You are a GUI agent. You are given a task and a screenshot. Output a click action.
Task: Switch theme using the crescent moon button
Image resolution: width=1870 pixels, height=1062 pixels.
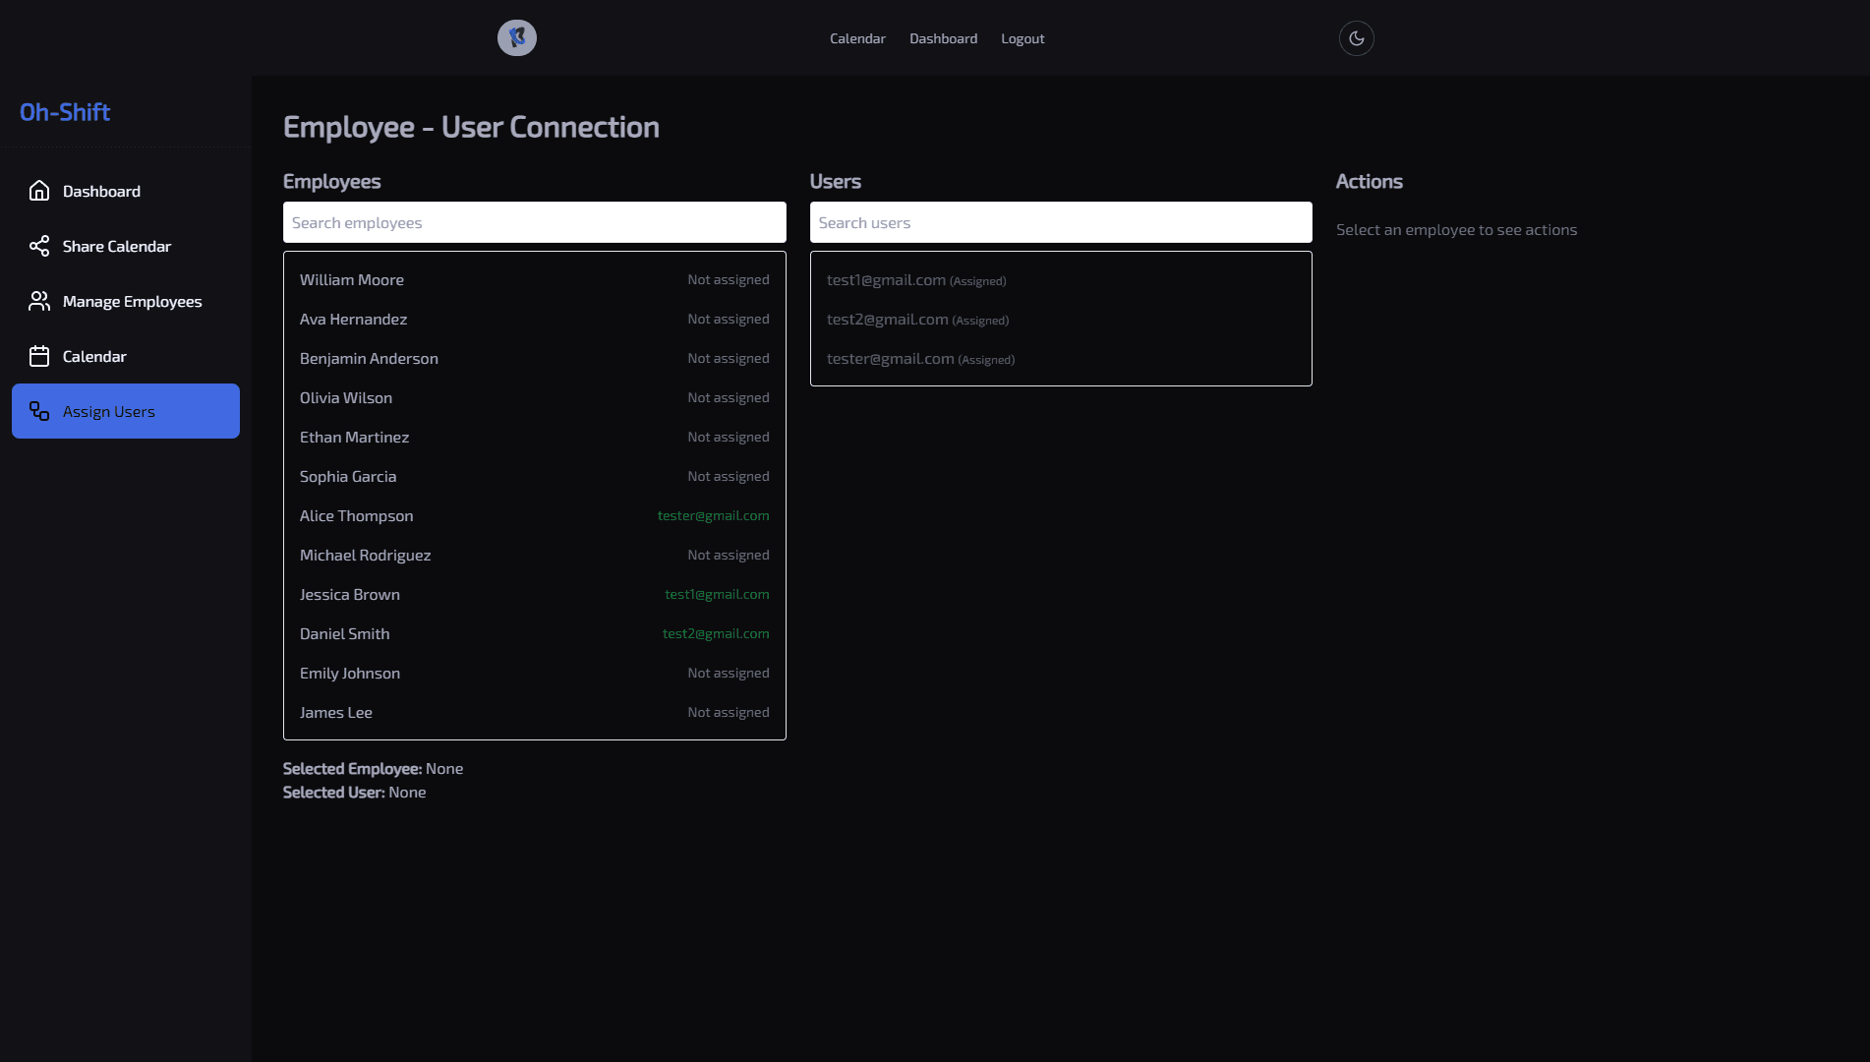tap(1356, 37)
